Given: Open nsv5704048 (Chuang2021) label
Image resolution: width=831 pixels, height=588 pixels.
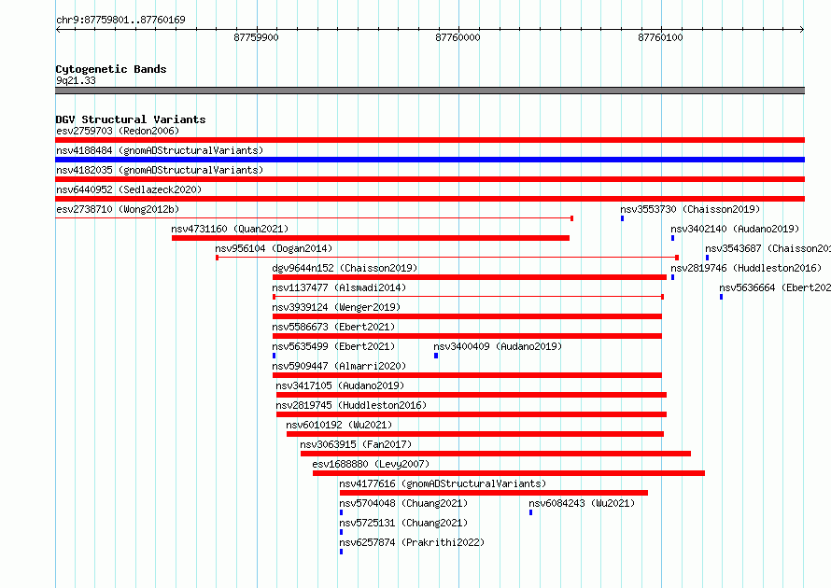Looking at the screenshot, I should point(403,503).
